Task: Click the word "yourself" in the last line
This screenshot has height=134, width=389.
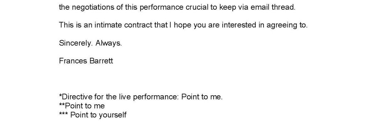Action: point(112,115)
